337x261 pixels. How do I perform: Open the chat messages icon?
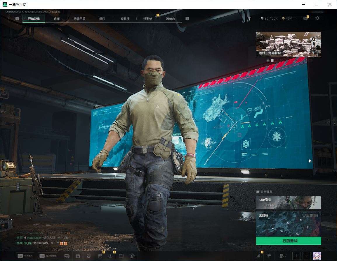tap(67, 256)
